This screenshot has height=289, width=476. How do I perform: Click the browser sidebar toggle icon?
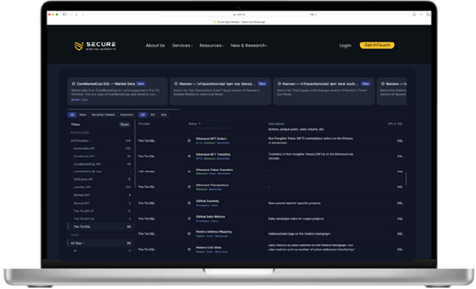point(65,14)
